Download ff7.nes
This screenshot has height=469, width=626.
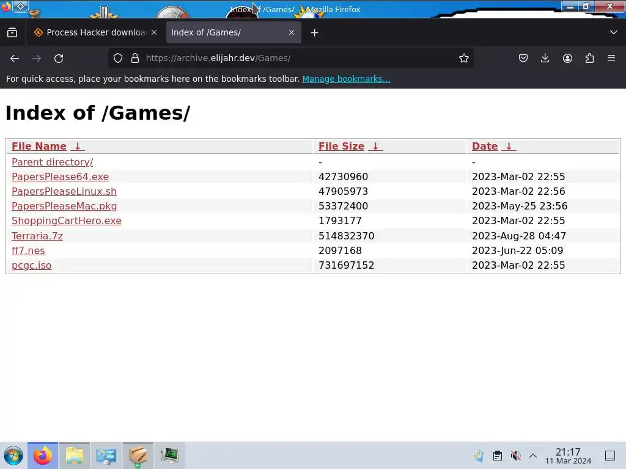click(28, 251)
